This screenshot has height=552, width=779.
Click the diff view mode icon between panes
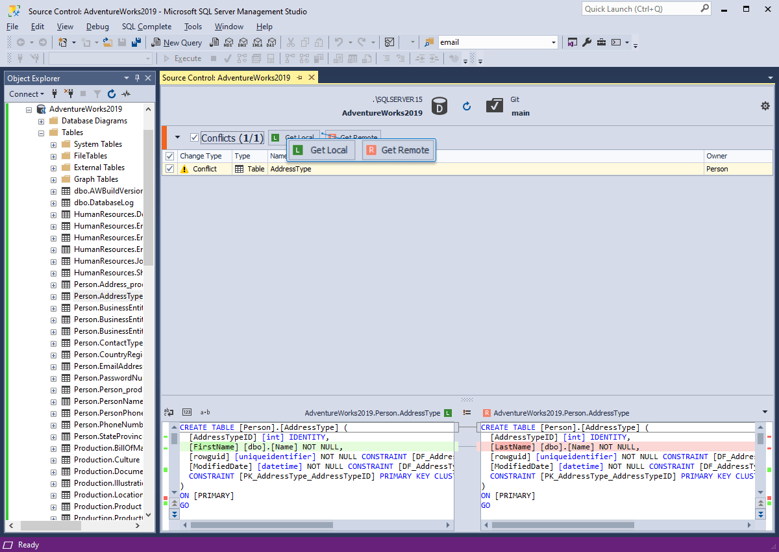coord(467,412)
